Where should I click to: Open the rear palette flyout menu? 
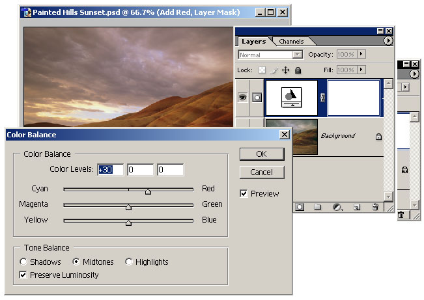[414, 74]
